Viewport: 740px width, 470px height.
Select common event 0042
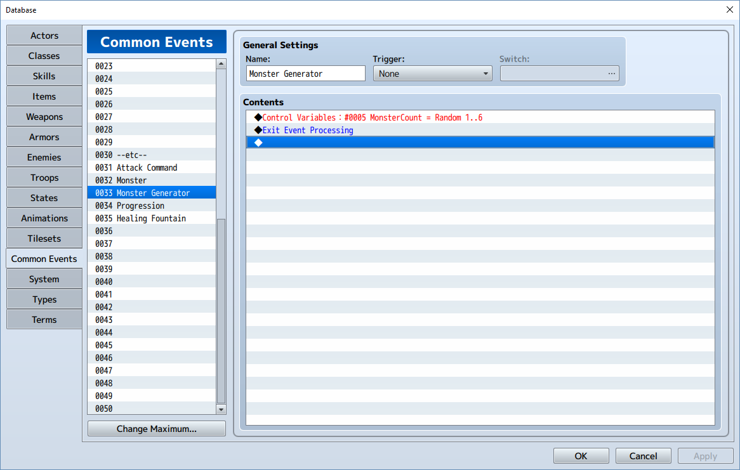[x=152, y=307]
